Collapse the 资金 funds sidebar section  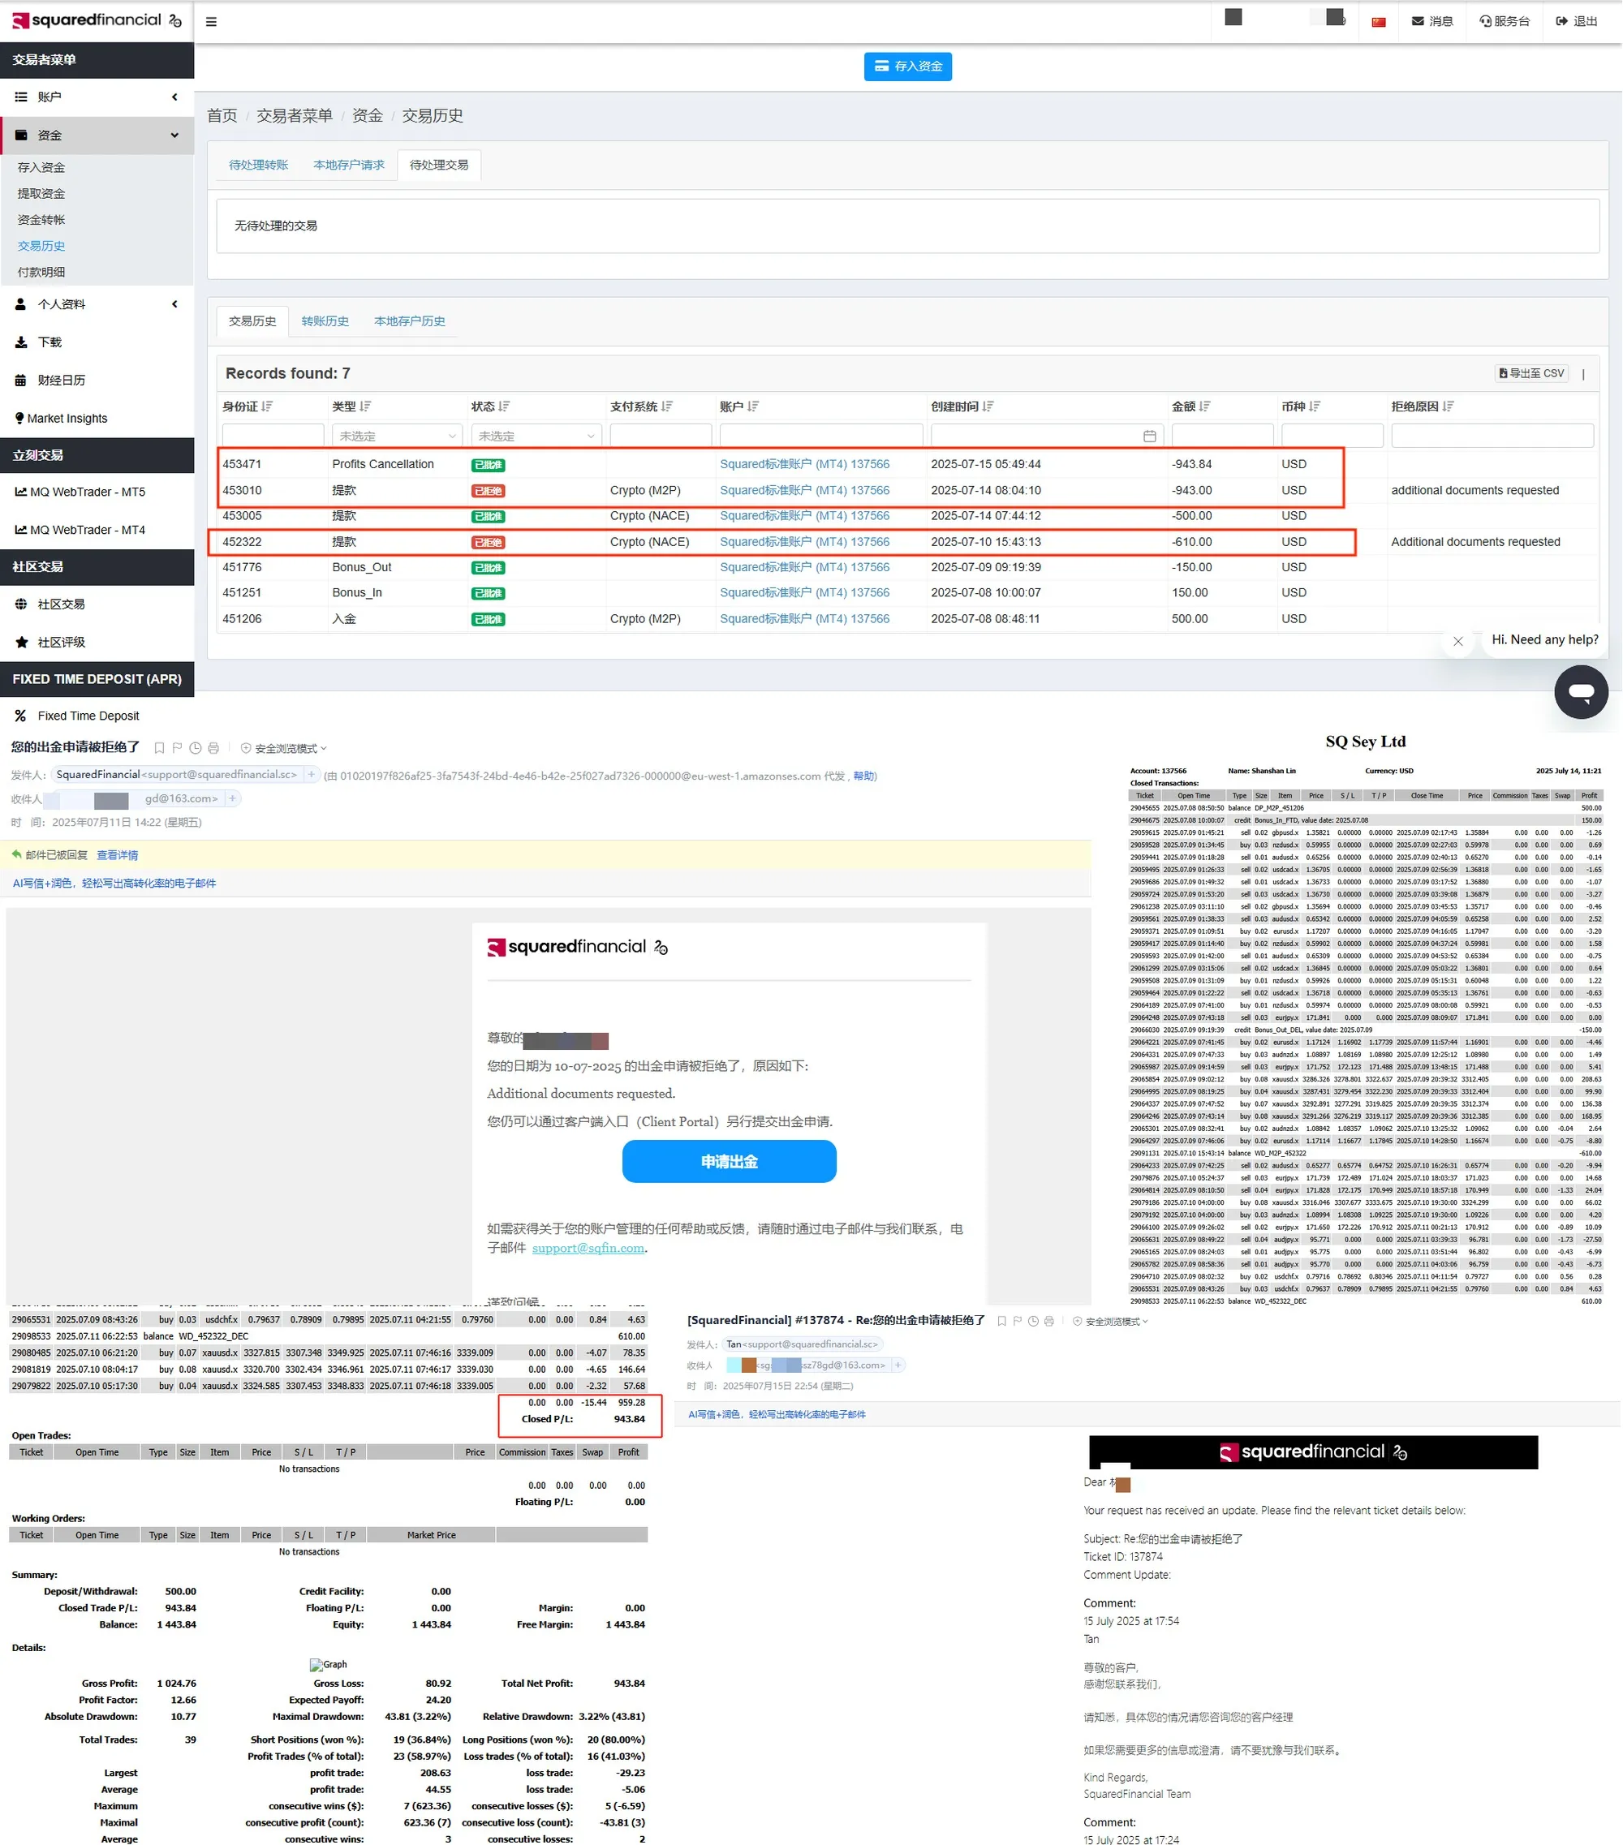[x=97, y=135]
